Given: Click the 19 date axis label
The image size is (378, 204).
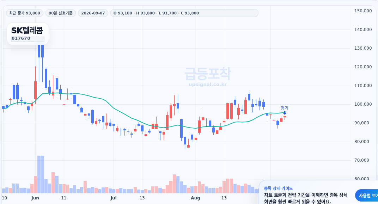Looking at the screenshot, I should (4, 198).
